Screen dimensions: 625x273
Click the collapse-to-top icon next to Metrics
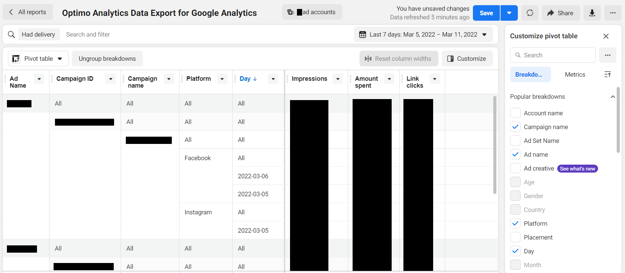click(x=607, y=75)
